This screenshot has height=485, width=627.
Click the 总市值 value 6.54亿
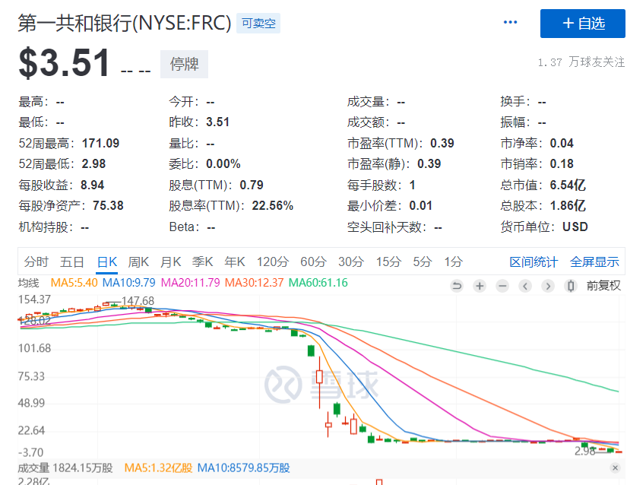tap(568, 185)
